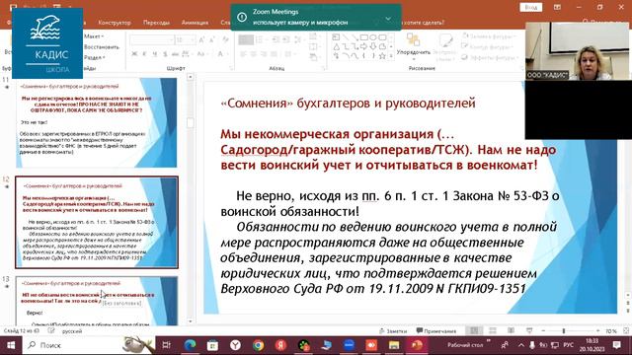
Task: Select slide 11 thumbnail
Action: click(97, 122)
